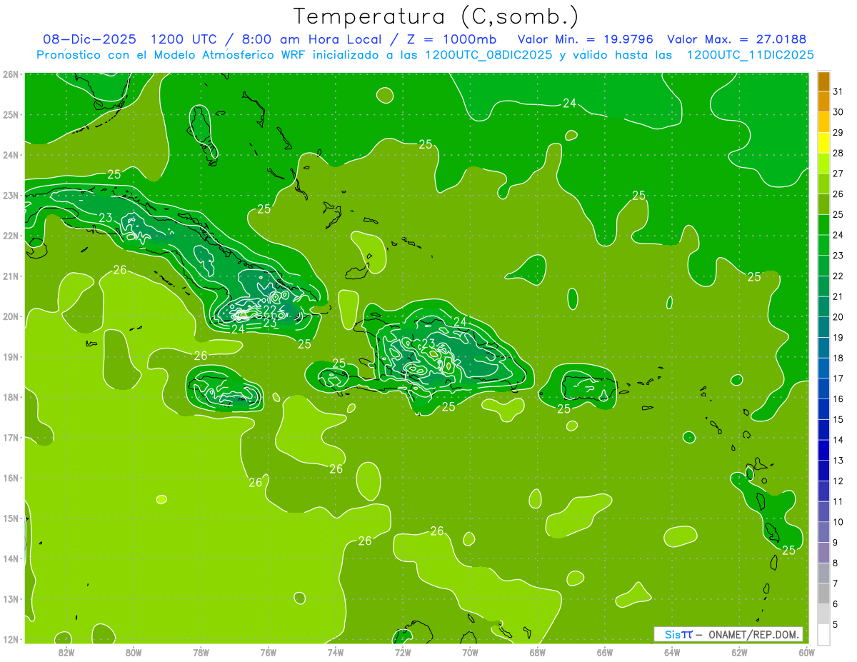Click the "12N" latitude axis label

tap(10, 639)
